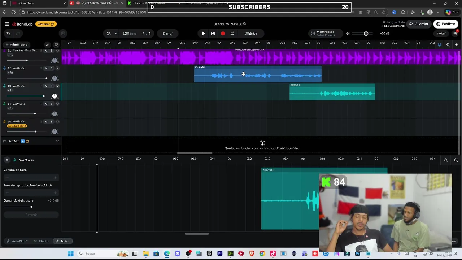This screenshot has height=260, width=462.
Task: Click microphone icon of track 02
Action: [4, 68]
